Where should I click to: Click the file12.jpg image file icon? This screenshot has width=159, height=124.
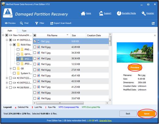(39, 58)
